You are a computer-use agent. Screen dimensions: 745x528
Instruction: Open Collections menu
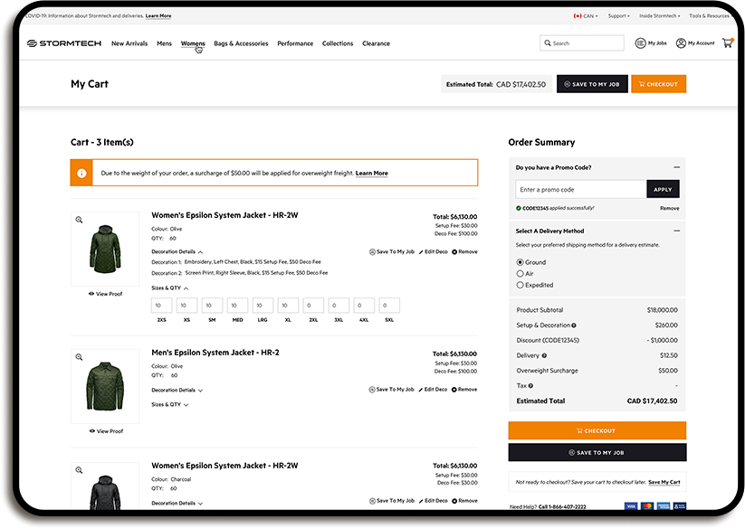(338, 43)
